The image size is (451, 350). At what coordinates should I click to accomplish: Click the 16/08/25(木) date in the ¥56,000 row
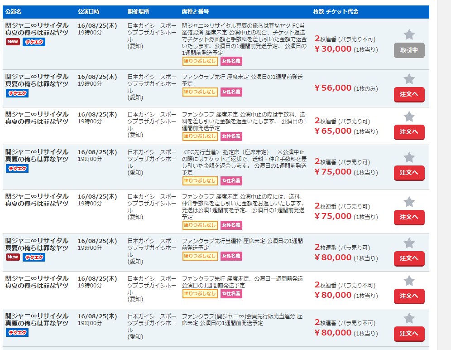point(97,77)
